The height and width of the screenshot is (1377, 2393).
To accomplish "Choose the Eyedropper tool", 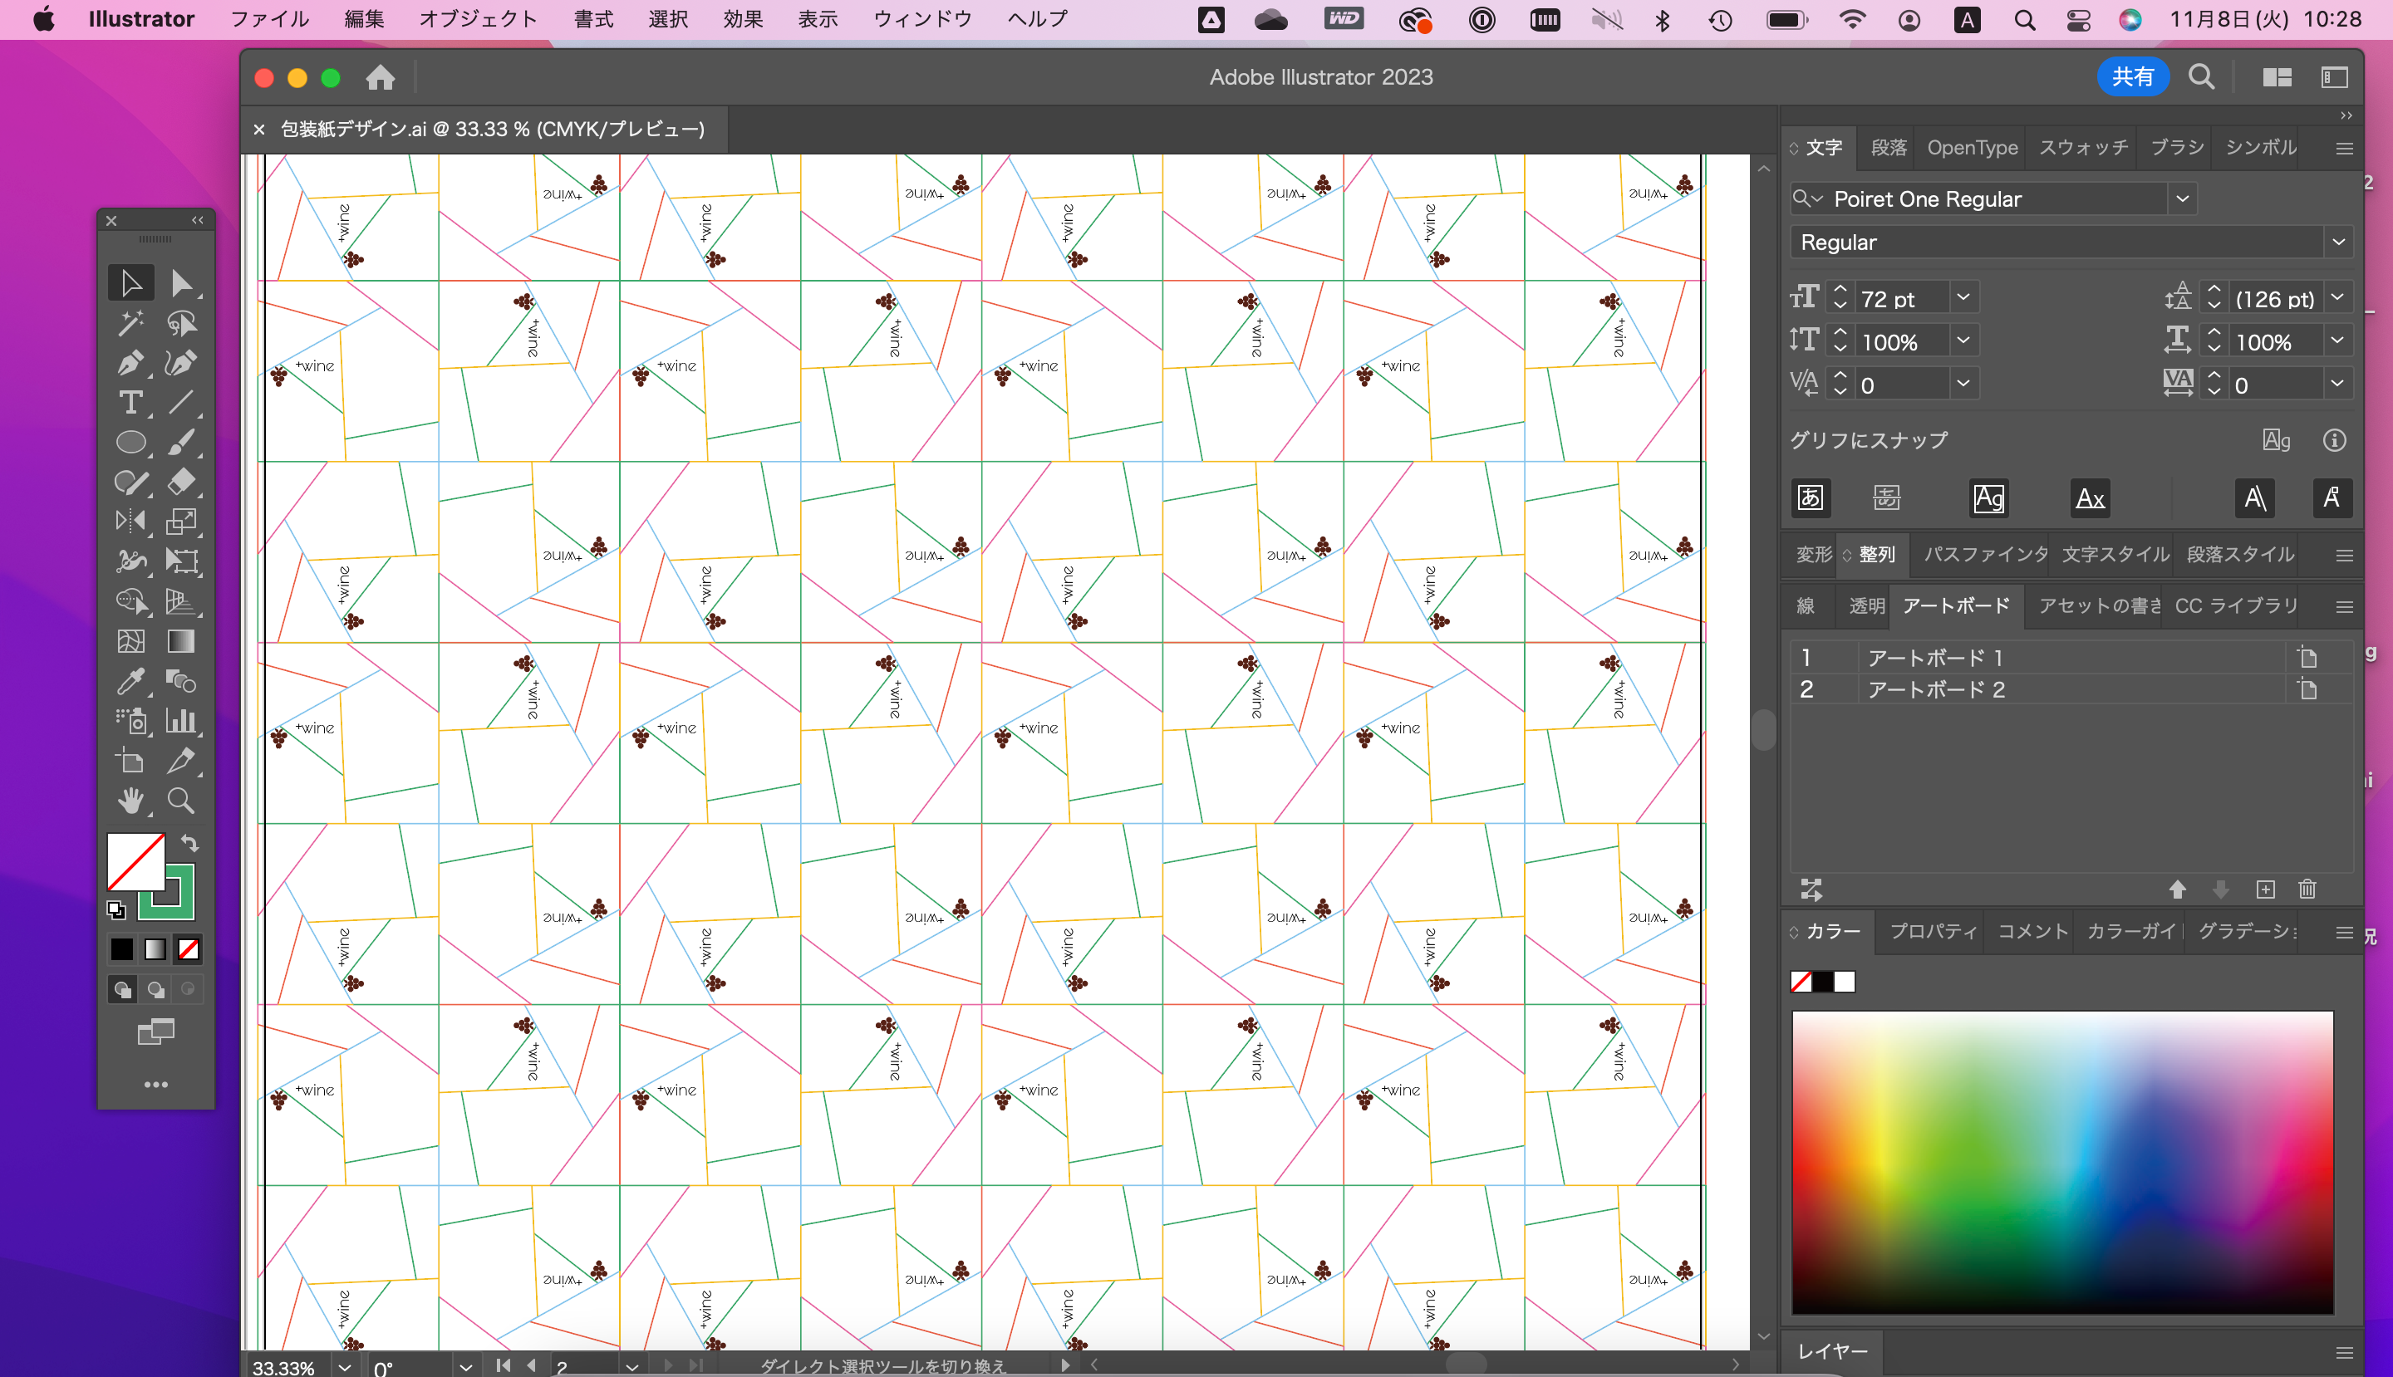I will coord(130,681).
